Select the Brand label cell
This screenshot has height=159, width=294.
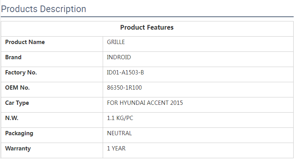tap(13, 57)
